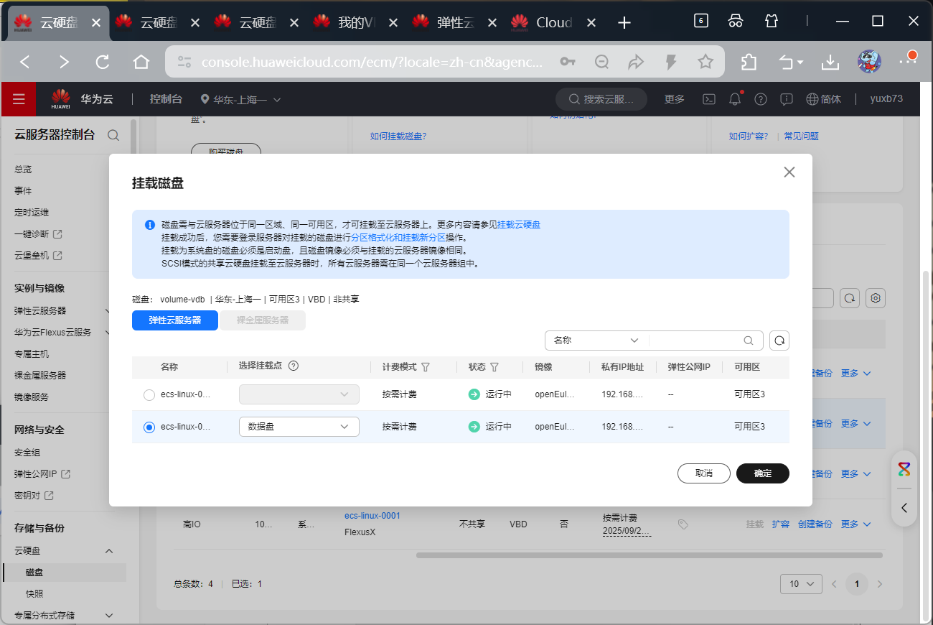This screenshot has width=933, height=625.
Task: Switch to the 我的V browser tab
Action: coord(357,23)
